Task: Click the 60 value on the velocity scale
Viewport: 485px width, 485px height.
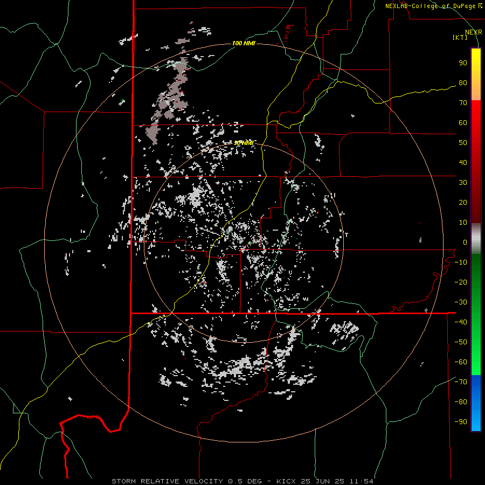Action: point(463,123)
